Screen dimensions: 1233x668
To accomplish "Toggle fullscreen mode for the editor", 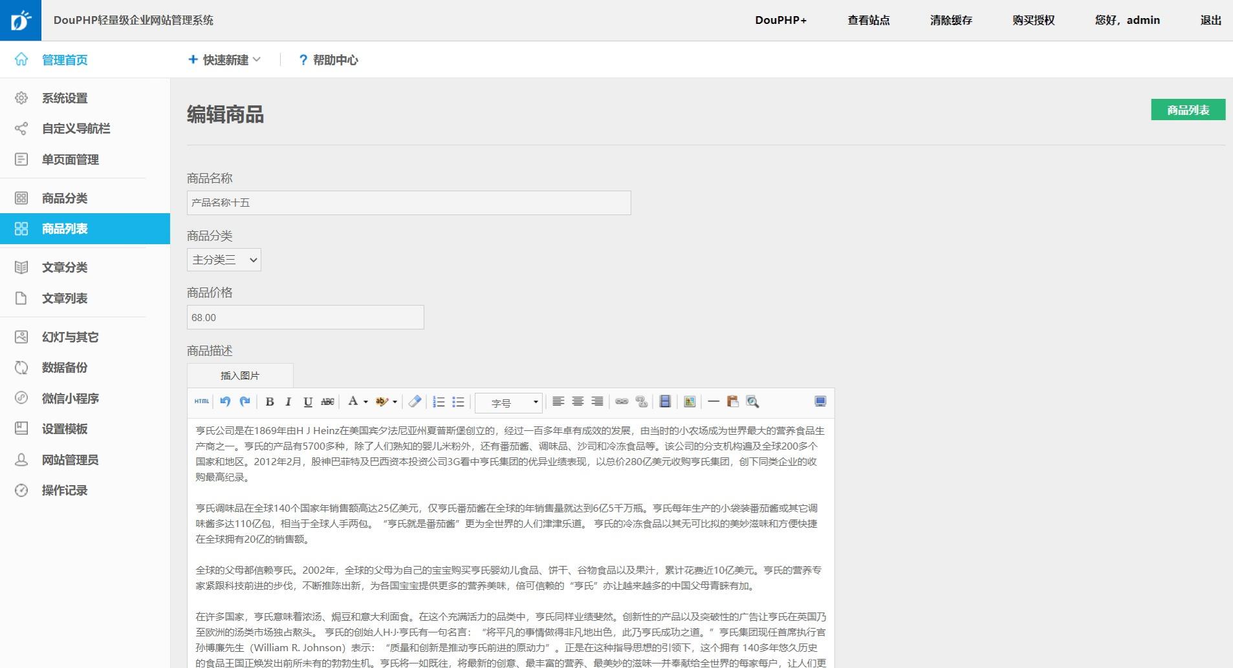I will point(820,401).
